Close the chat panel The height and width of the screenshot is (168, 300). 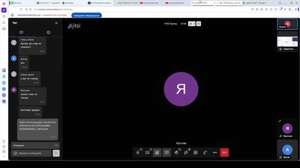click(x=56, y=23)
